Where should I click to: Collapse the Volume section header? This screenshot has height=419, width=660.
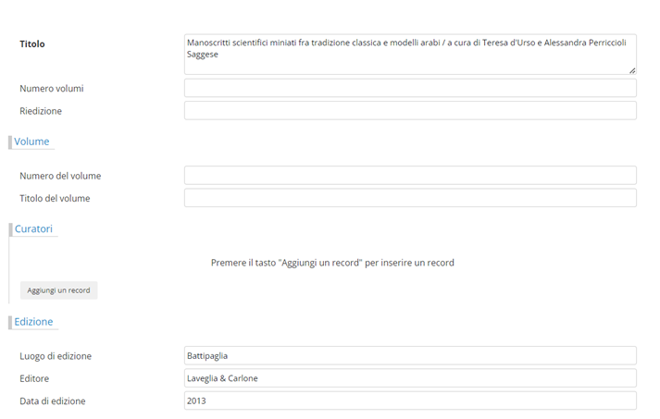31,142
